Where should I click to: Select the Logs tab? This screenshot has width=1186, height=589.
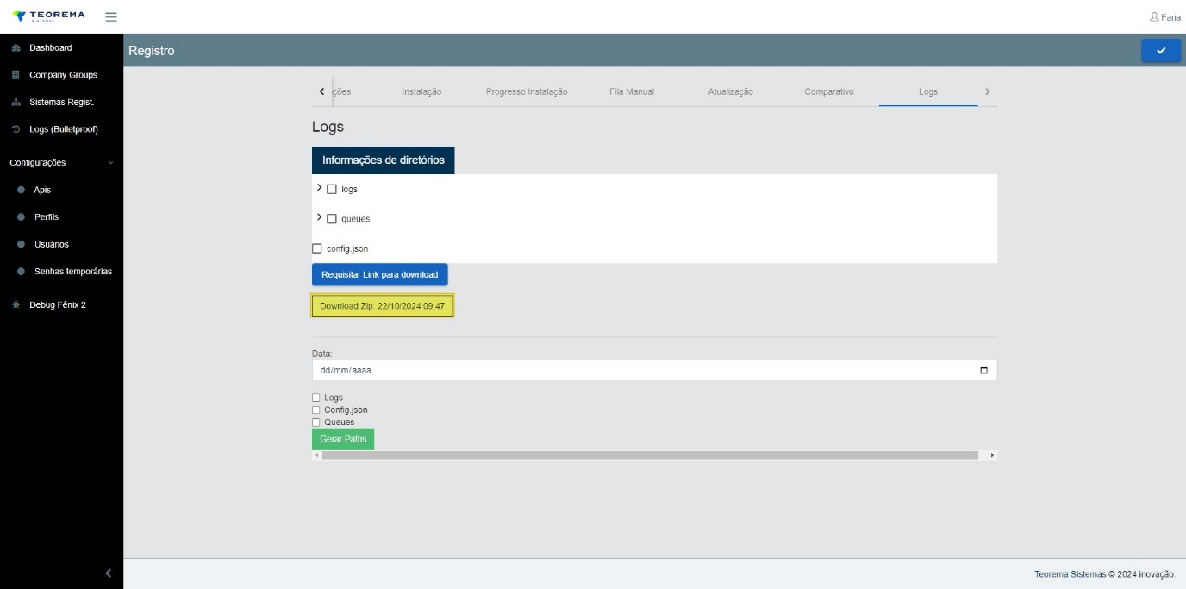click(x=928, y=91)
